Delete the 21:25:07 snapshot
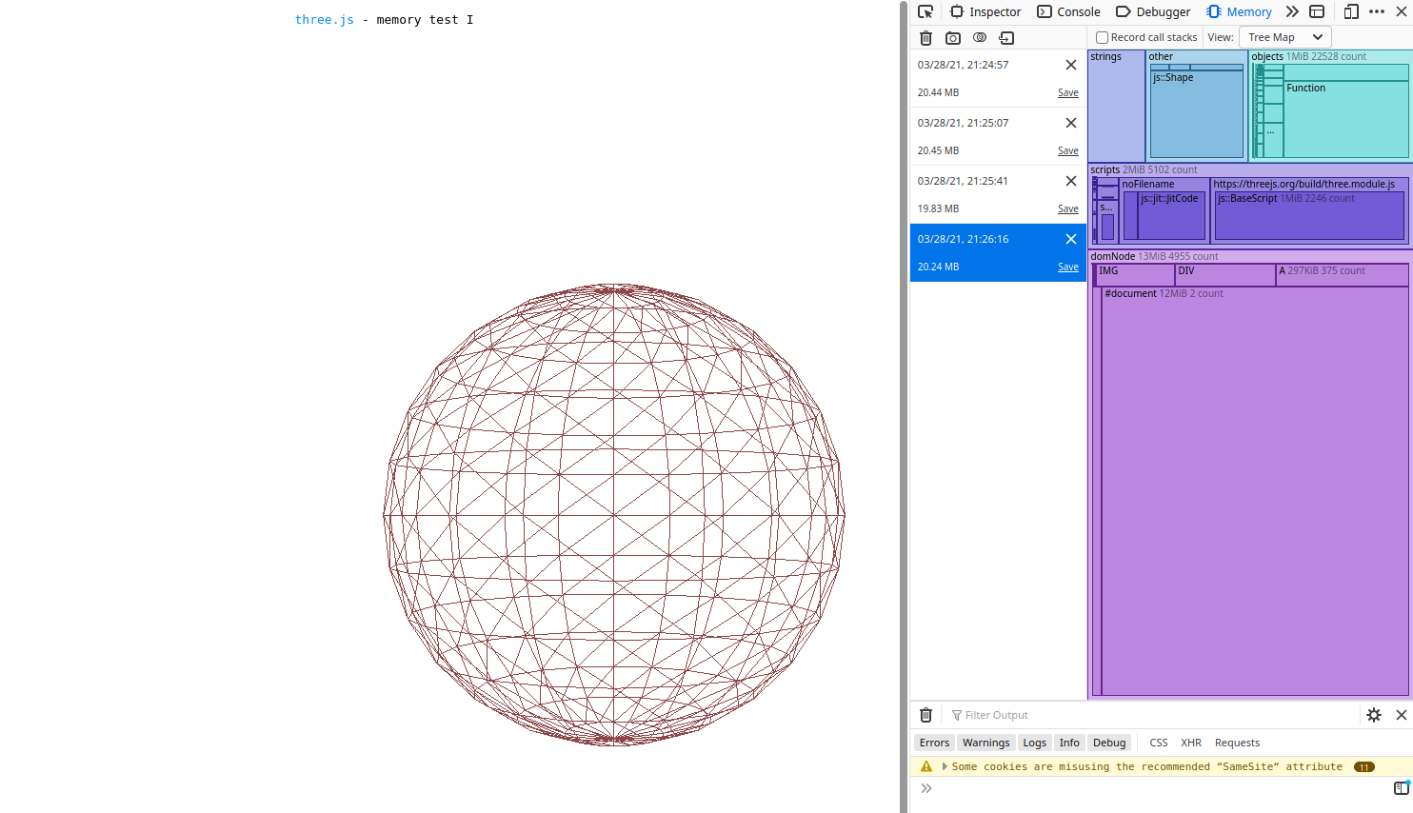The width and height of the screenshot is (1413, 813). pyautogui.click(x=1071, y=123)
